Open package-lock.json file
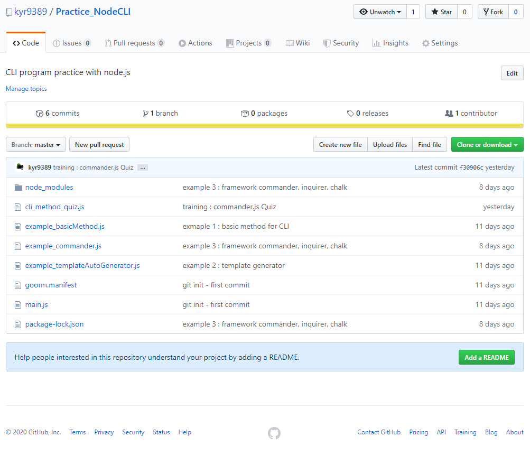Image resolution: width=530 pixels, height=456 pixels. coord(54,324)
